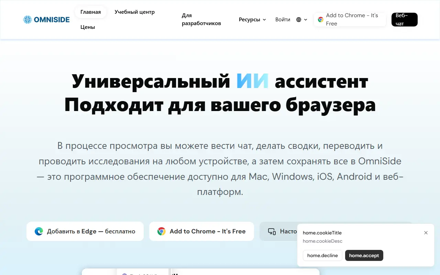Click home.accept in cookie popup
The height and width of the screenshot is (275, 440).
click(x=364, y=255)
